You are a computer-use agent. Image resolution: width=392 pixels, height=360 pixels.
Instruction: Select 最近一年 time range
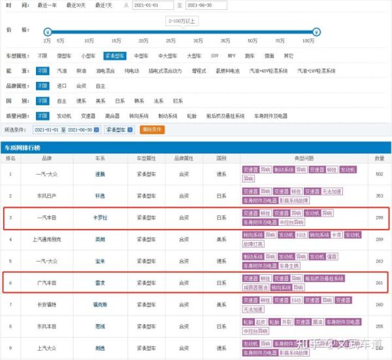46,5
